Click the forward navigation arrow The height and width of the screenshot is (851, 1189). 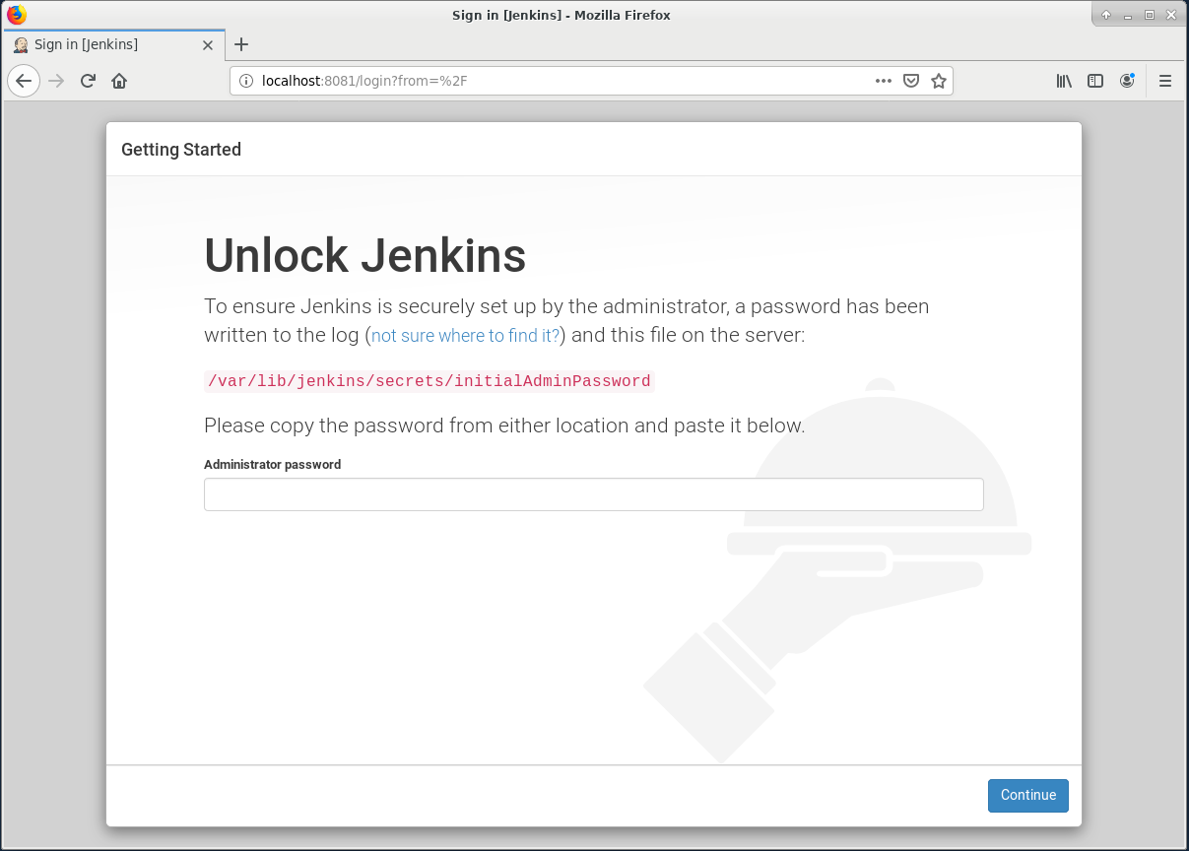pyautogui.click(x=55, y=81)
